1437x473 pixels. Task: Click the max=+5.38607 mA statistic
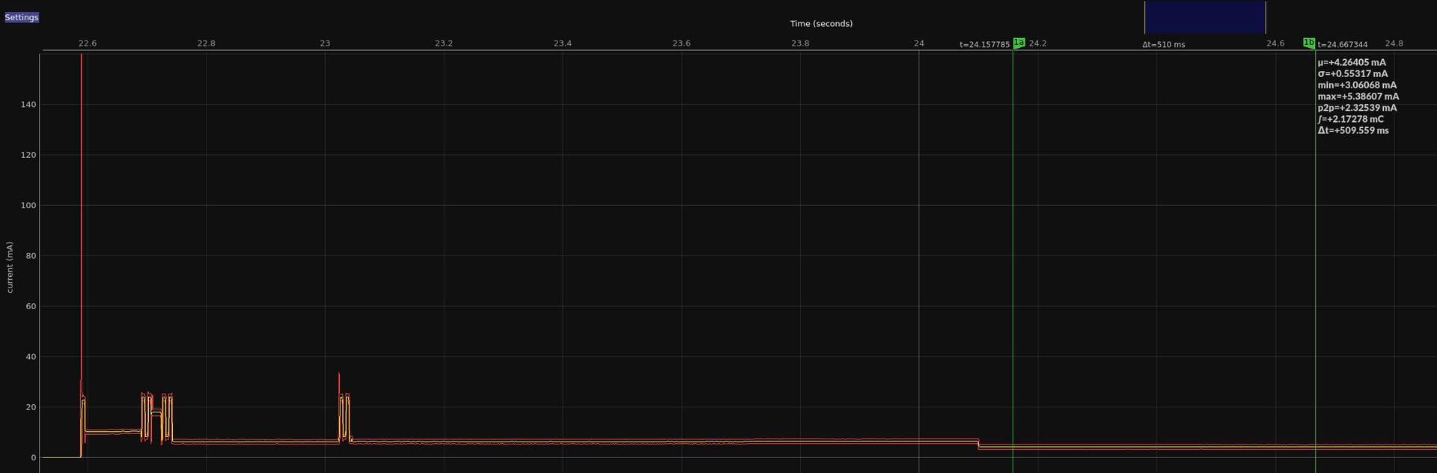click(1358, 97)
